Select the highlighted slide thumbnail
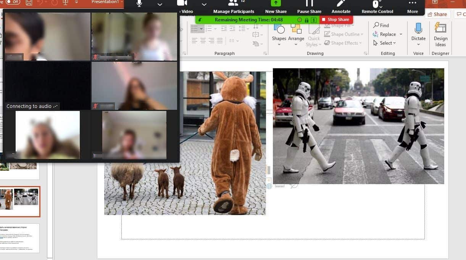This screenshot has width=466, height=260. 20,201
